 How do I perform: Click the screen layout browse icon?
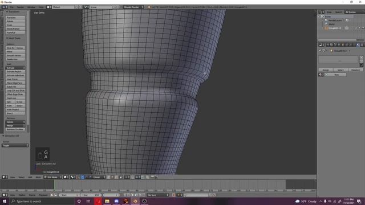point(48,7)
